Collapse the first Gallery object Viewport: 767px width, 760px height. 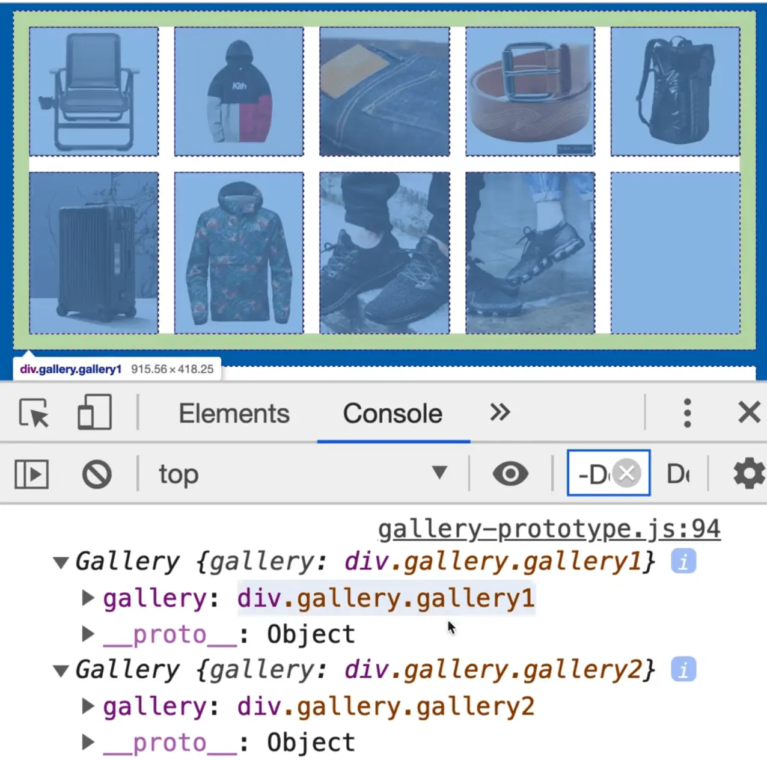(x=61, y=561)
